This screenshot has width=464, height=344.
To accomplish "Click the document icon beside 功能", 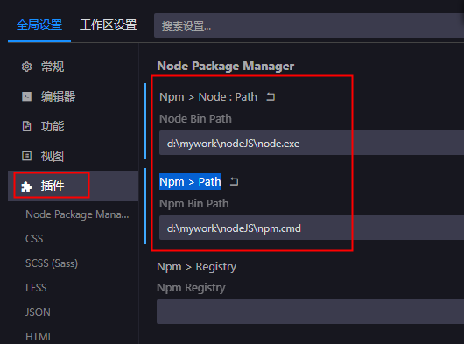I will [26, 126].
